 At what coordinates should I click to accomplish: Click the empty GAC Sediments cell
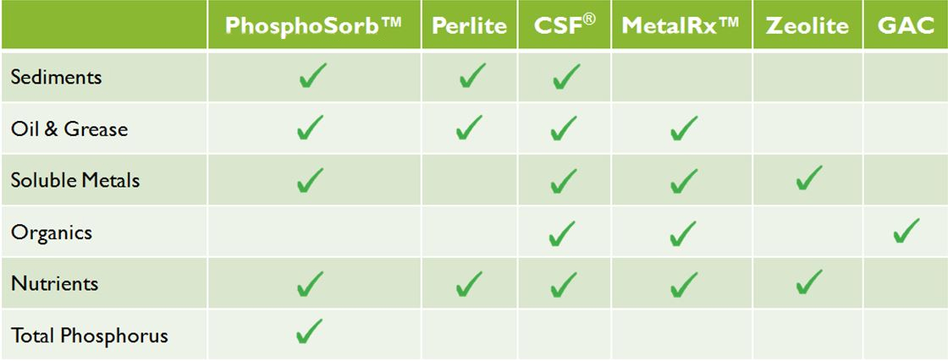pyautogui.click(x=906, y=77)
